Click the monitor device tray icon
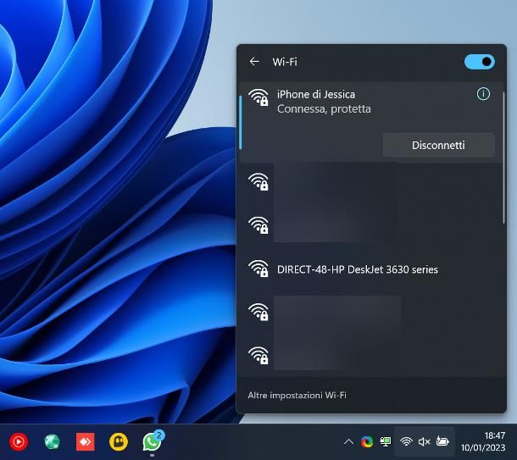This screenshot has height=460, width=517. tap(386, 441)
